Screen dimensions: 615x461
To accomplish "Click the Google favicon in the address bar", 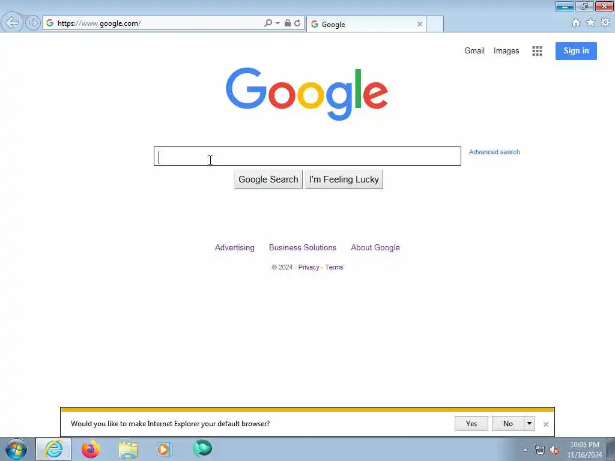I will (x=50, y=23).
